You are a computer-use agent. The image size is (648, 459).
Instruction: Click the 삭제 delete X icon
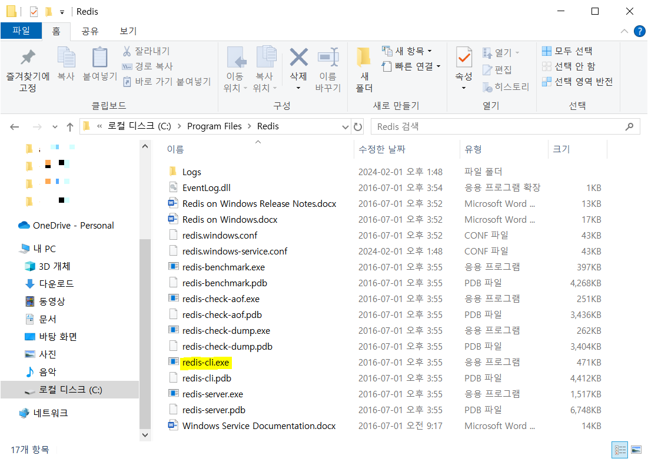[298, 58]
